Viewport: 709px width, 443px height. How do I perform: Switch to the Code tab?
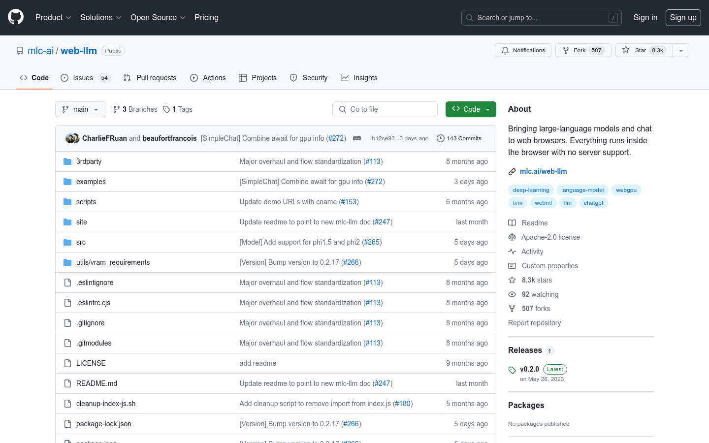click(x=34, y=78)
